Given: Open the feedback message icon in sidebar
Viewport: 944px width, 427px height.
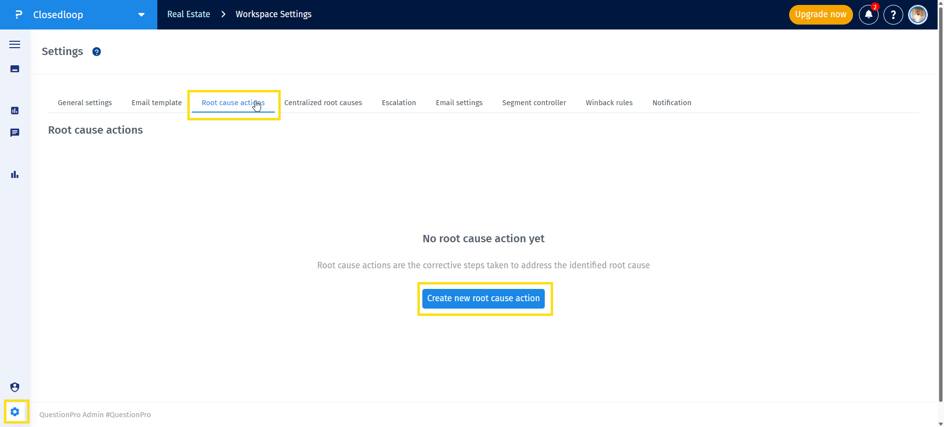Looking at the screenshot, I should click(15, 133).
